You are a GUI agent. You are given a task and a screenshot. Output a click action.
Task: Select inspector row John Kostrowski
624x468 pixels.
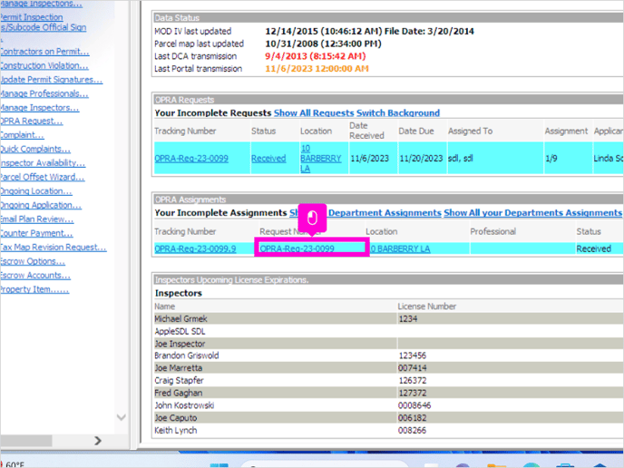pyautogui.click(x=388, y=405)
